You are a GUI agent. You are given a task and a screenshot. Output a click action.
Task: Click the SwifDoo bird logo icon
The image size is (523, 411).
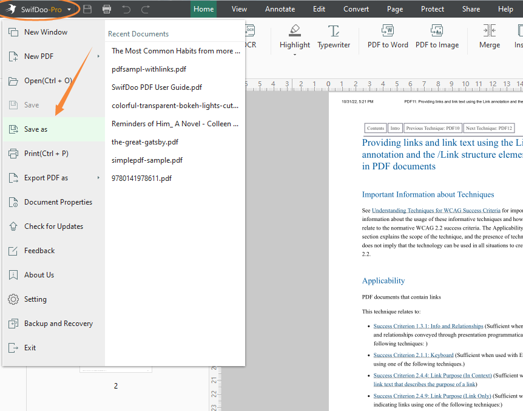[x=11, y=9]
